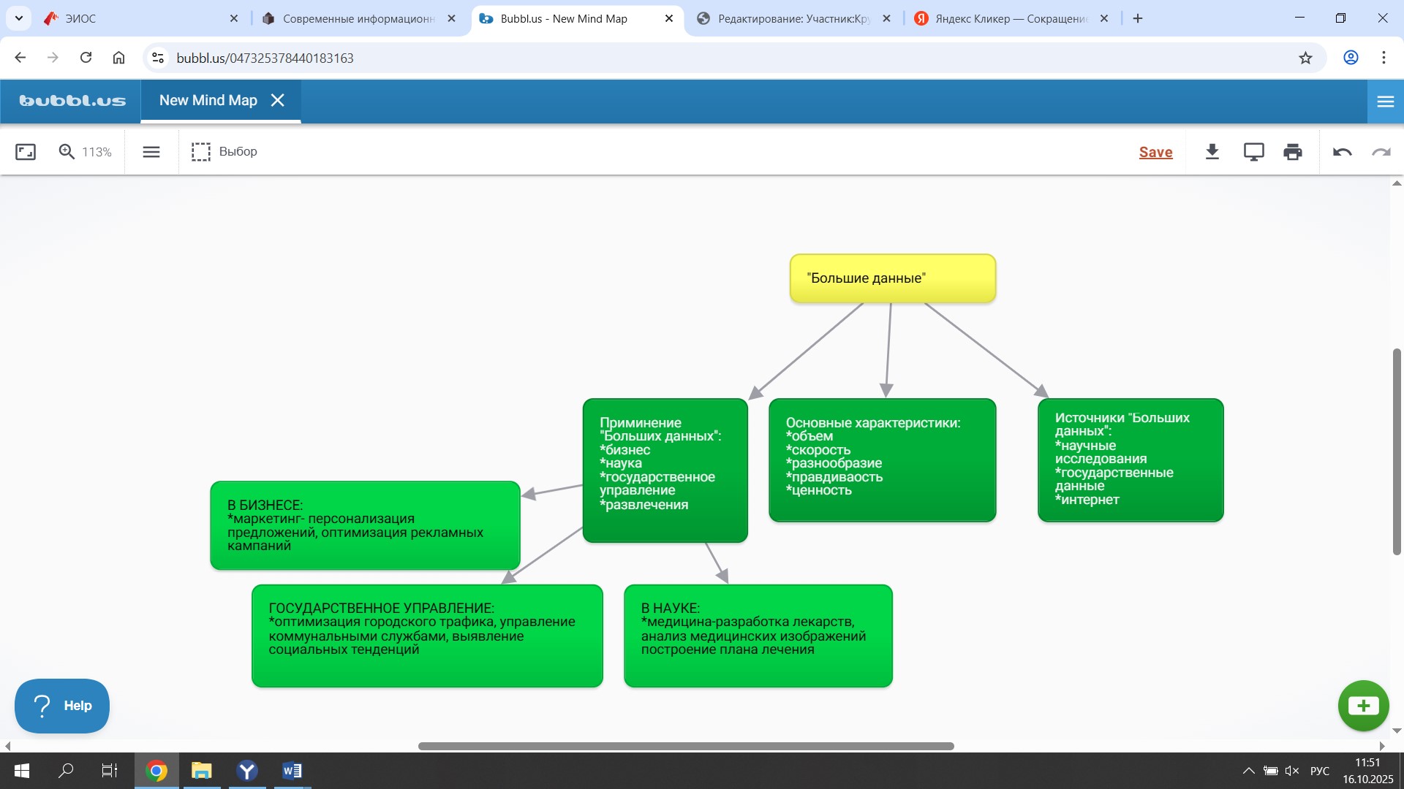This screenshot has width=1404, height=789.
Task: Click the Save link
Action: (1155, 152)
